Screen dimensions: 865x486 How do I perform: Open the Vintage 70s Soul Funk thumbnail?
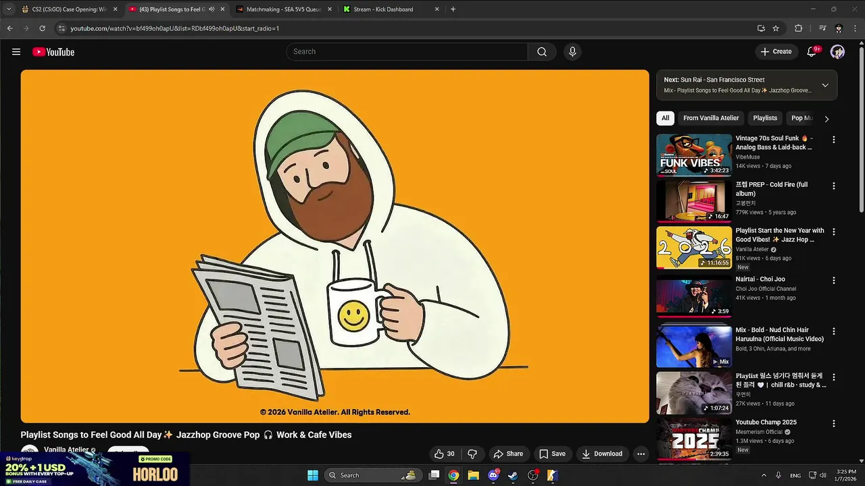pos(694,155)
